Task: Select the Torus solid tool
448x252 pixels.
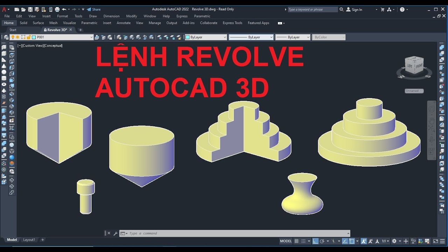Action: [x=4, y=84]
